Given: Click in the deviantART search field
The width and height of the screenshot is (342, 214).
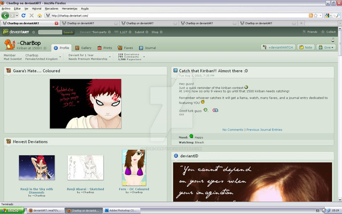Looking at the screenshot, I should click(50, 32).
